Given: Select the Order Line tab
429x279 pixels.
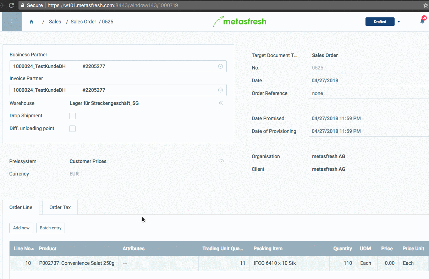Looking at the screenshot, I should [20, 207].
